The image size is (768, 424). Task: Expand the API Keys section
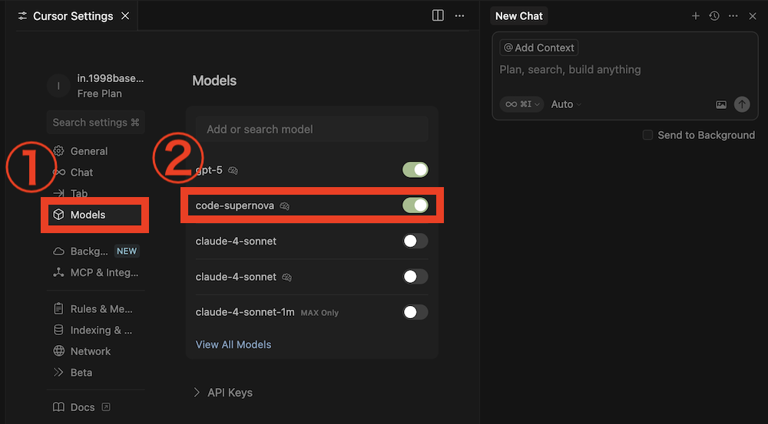point(223,393)
